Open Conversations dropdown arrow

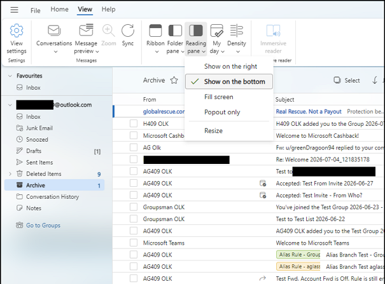point(56,51)
